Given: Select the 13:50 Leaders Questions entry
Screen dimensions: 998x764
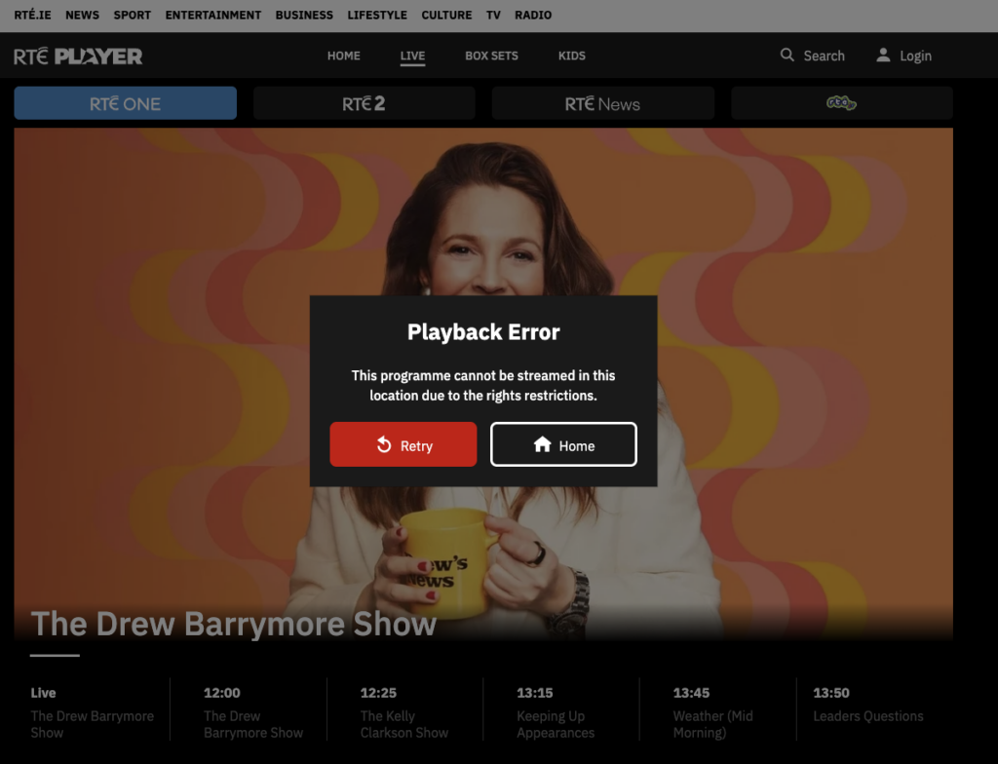Looking at the screenshot, I should tap(868, 705).
